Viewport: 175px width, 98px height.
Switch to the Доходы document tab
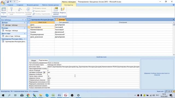point(61,20)
